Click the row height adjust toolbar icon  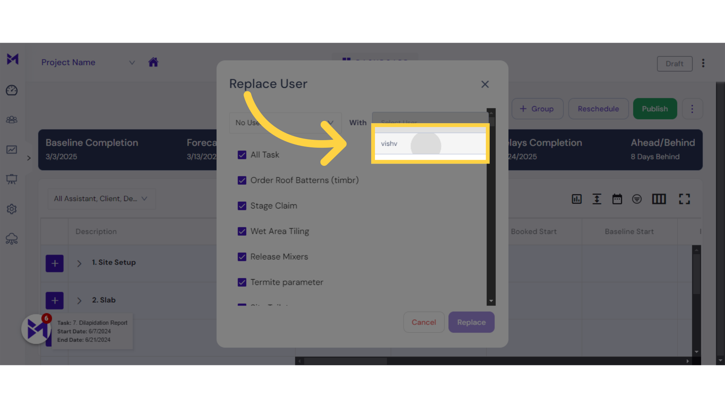(597, 199)
